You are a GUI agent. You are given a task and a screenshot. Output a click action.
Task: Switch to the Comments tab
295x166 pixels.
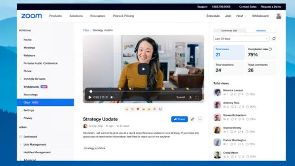[229, 31]
